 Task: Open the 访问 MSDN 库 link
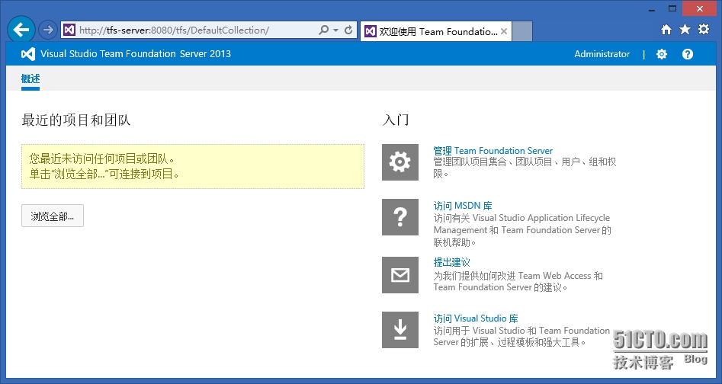[463, 206]
